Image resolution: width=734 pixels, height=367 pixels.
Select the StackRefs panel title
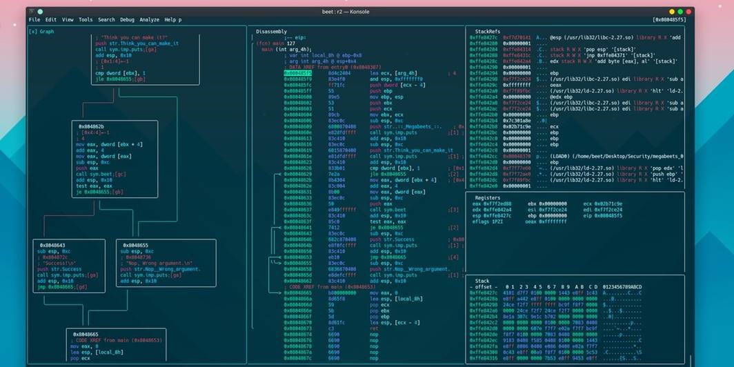[488, 32]
